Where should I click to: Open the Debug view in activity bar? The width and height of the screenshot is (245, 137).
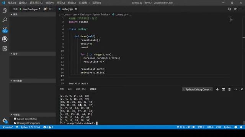(5, 39)
